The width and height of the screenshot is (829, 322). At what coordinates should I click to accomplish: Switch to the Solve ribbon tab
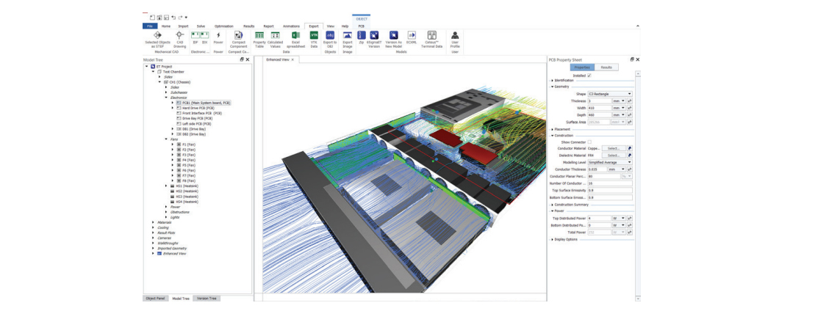[201, 26]
